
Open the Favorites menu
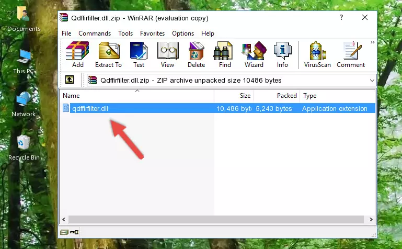[x=152, y=33]
